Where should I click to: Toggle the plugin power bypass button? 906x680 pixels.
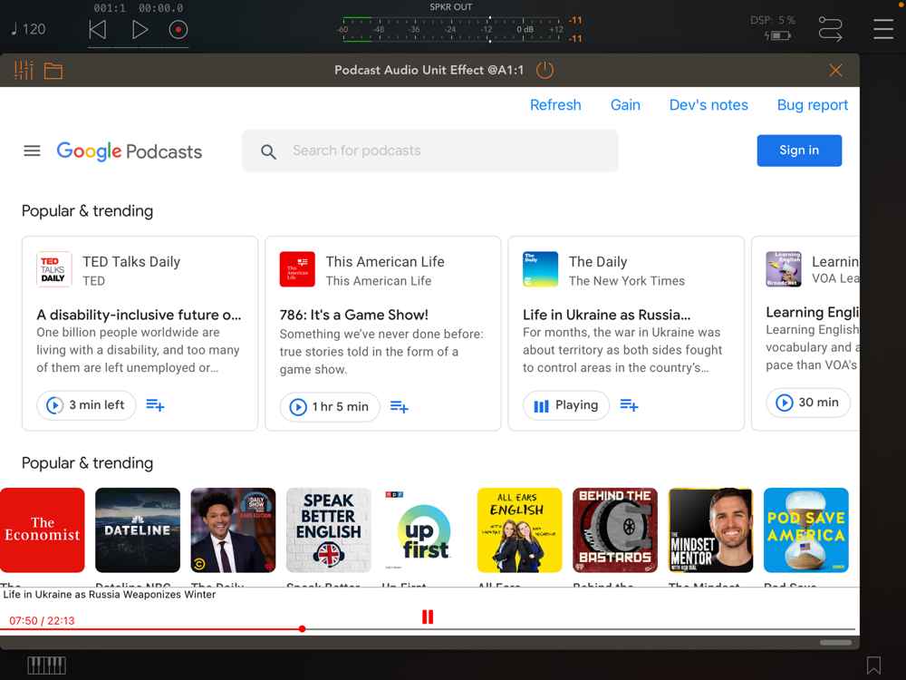[545, 70]
